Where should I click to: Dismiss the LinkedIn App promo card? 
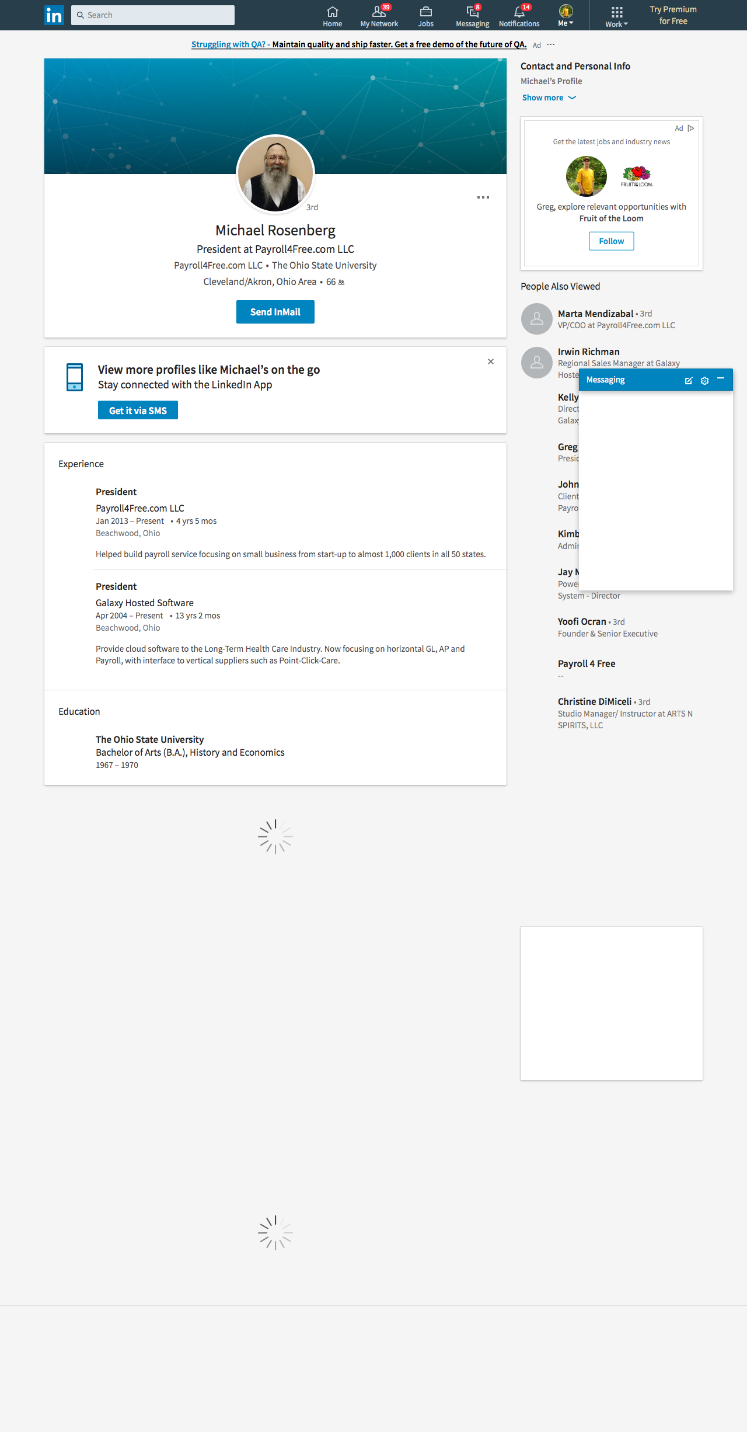[x=491, y=362]
